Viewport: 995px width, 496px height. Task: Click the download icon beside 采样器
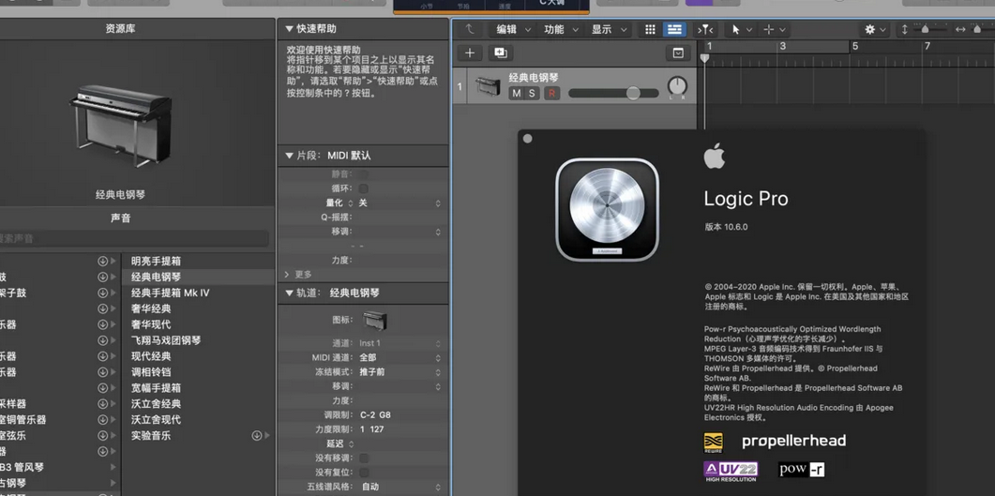103,404
